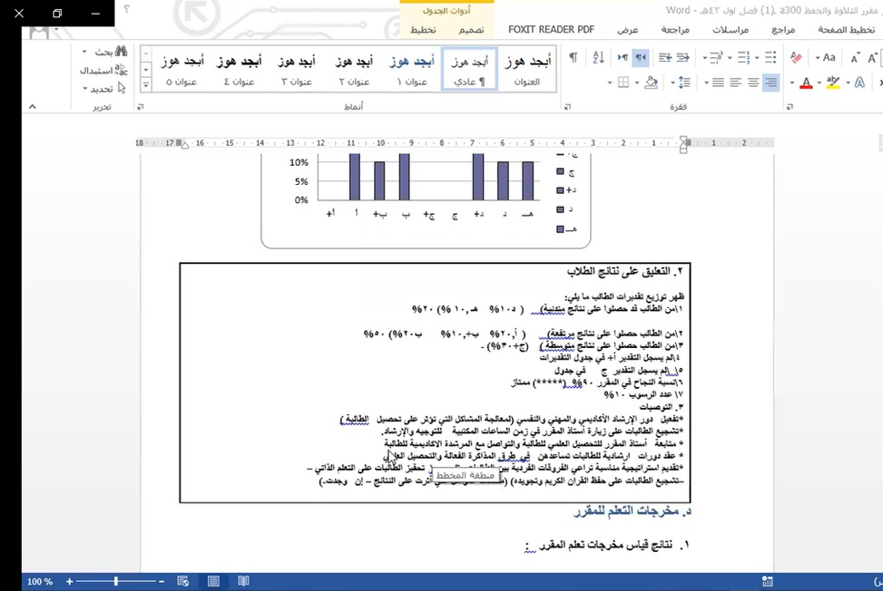The image size is (883, 591).
Task: Apply the عنوان ١ heading style
Action: point(413,71)
